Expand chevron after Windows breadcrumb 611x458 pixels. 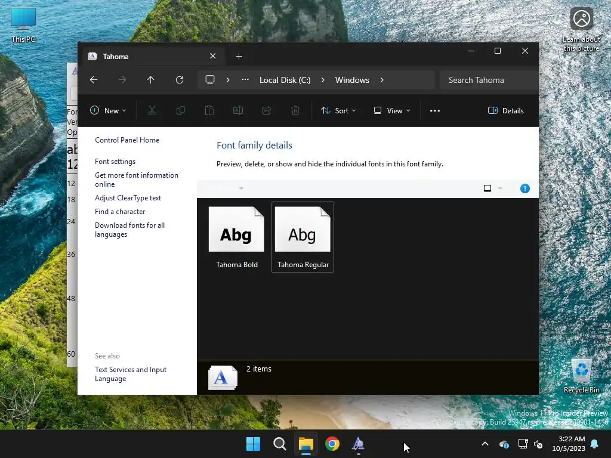point(382,80)
